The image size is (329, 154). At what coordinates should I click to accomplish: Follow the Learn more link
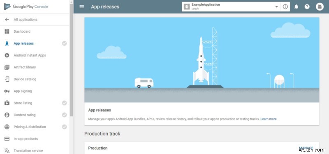pos(269,119)
